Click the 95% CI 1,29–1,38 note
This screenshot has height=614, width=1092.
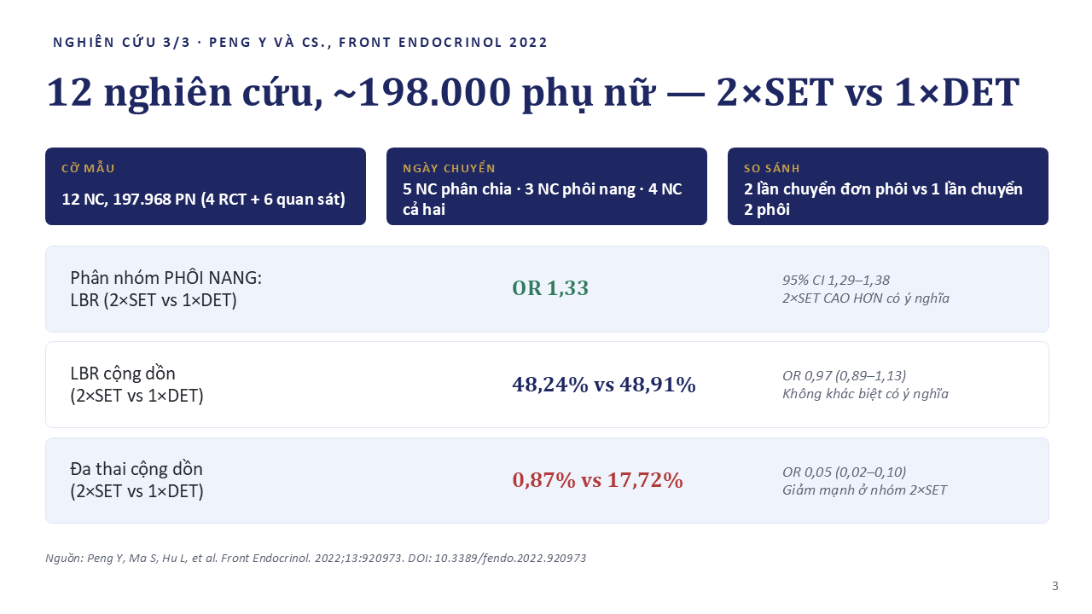[x=836, y=280]
